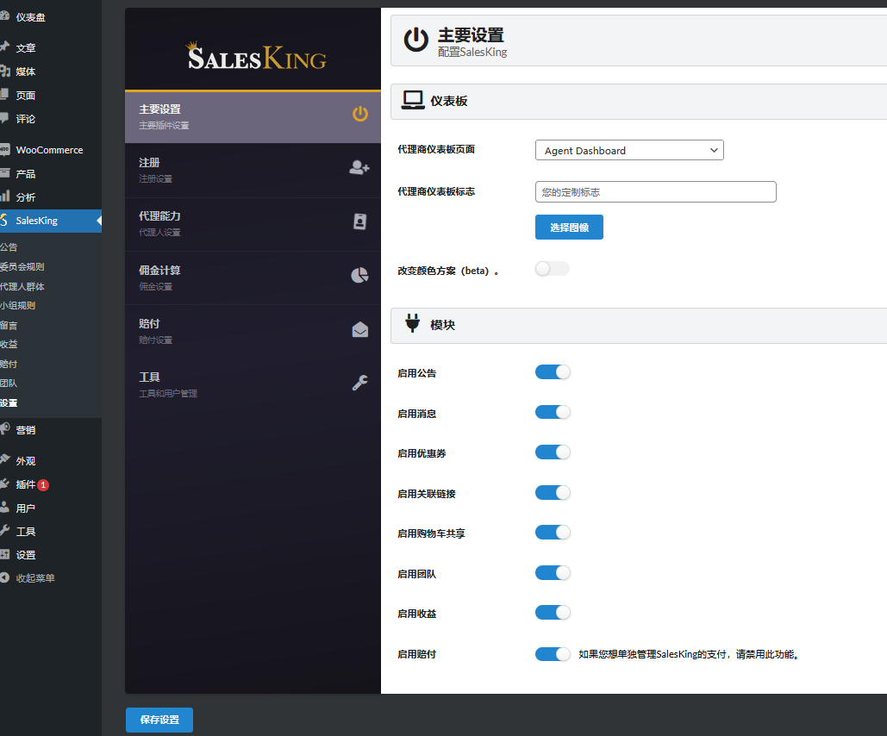Screen dimensions: 887x736
Task: Click the 收起菜单 collapse arrow icon
Action: (x=4, y=577)
